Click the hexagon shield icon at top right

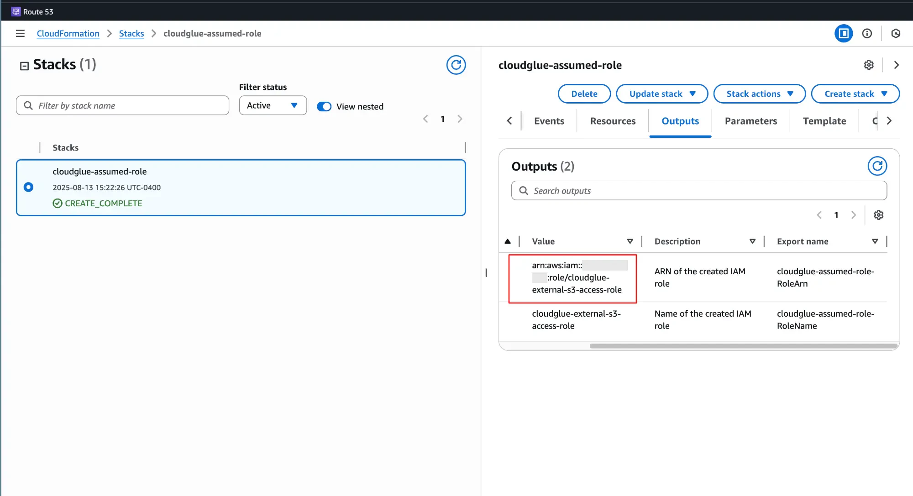[896, 33]
